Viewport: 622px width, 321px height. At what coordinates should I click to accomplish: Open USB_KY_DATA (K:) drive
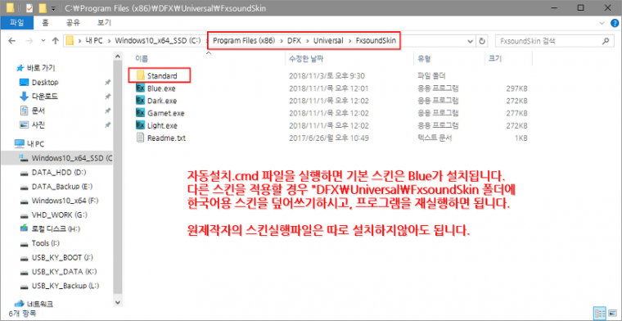point(65,272)
